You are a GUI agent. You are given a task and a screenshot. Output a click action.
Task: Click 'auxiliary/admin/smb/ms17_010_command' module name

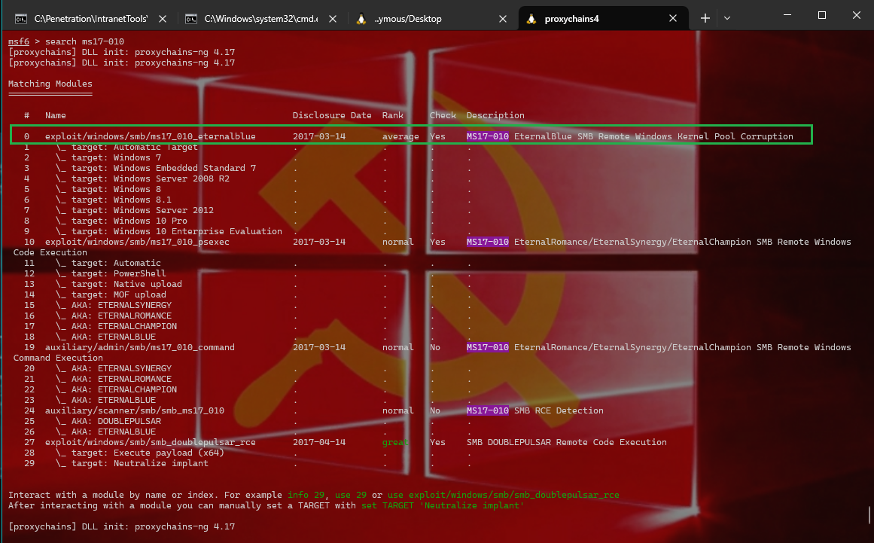pos(140,346)
